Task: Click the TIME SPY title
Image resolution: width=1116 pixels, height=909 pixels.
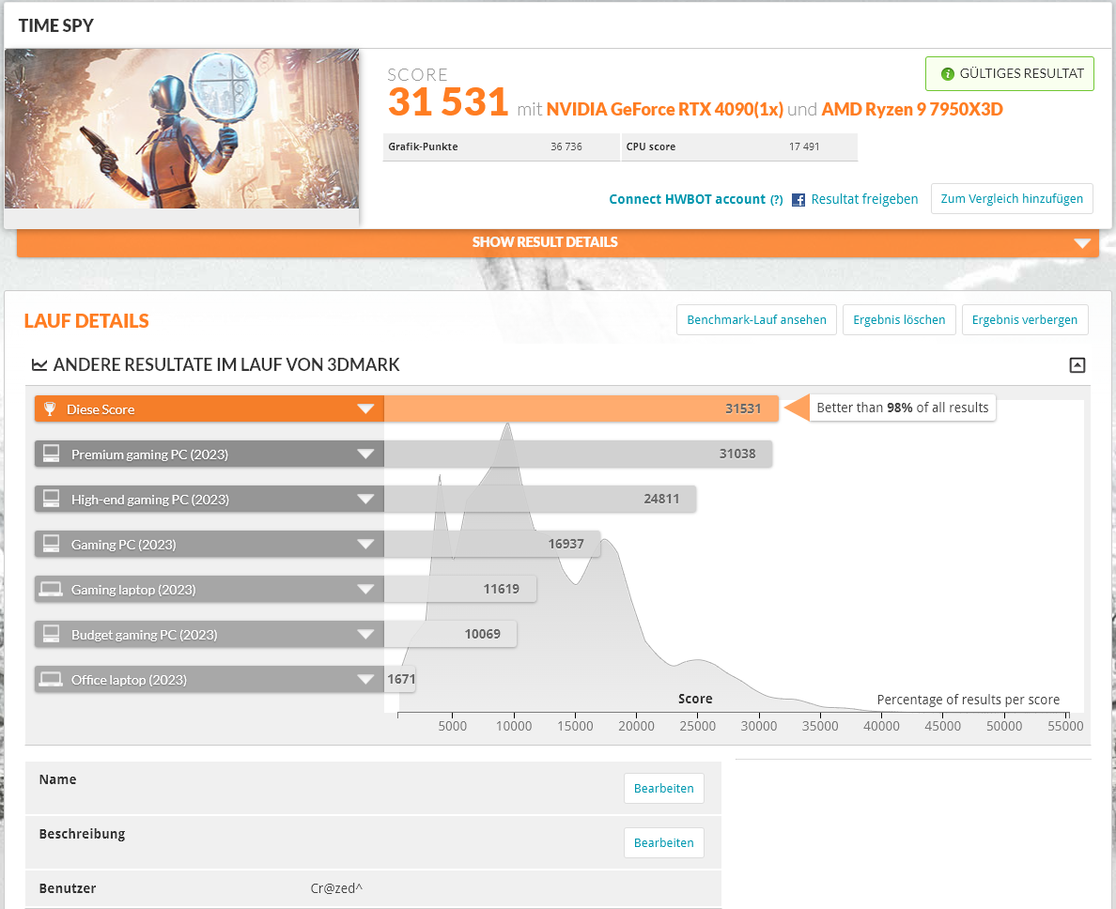Action: [56, 25]
